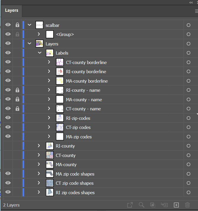Expand the <Group> item chevron

pos(39,34)
